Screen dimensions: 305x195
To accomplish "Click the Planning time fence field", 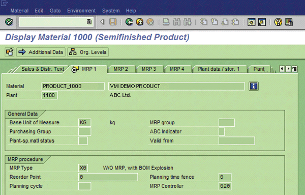I will [225, 177].
